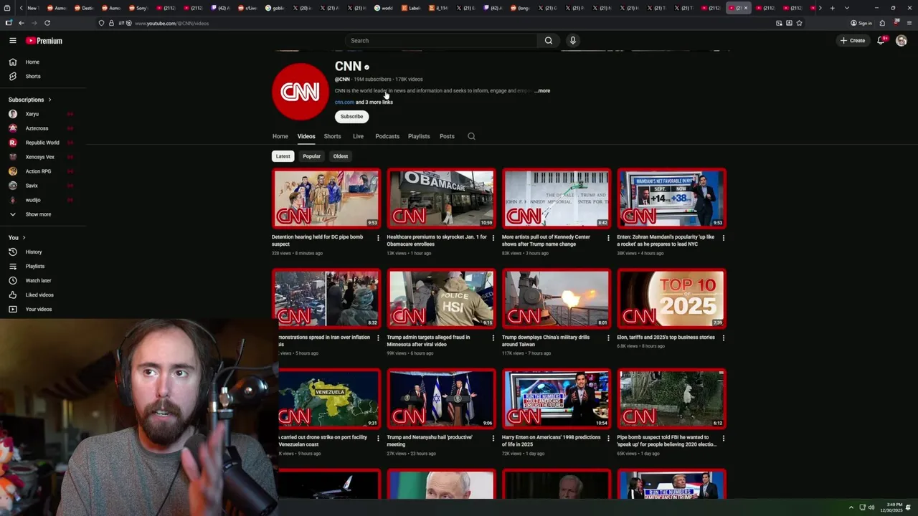Viewport: 918px width, 516px height.
Task: Select the Oldest filter chip
Action: pyautogui.click(x=341, y=156)
